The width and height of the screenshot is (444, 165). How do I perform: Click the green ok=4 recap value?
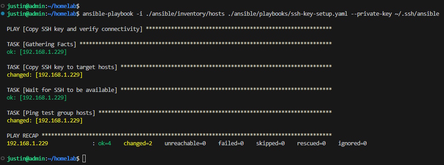coord(105,143)
